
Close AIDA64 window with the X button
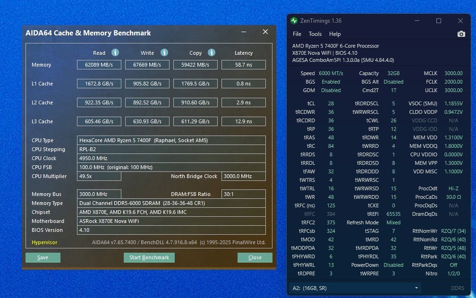point(265,32)
